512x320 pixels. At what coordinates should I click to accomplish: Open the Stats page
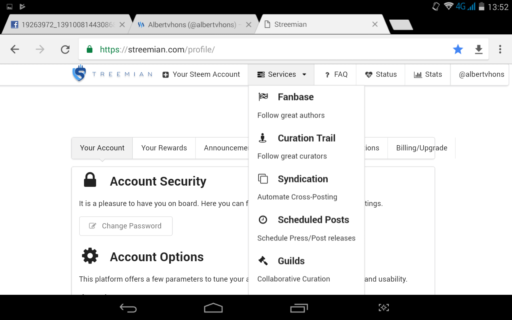pyautogui.click(x=428, y=74)
